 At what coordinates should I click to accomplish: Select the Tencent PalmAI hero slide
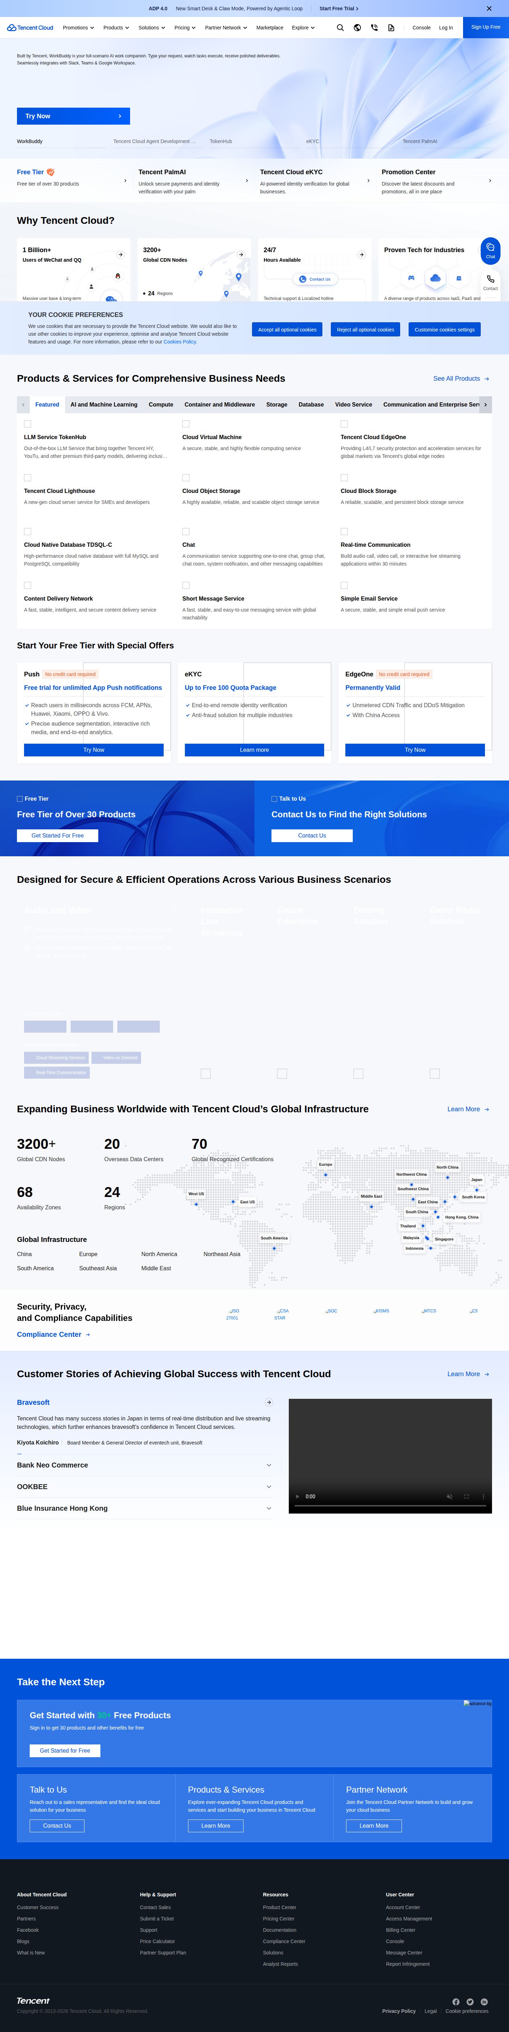tap(420, 141)
